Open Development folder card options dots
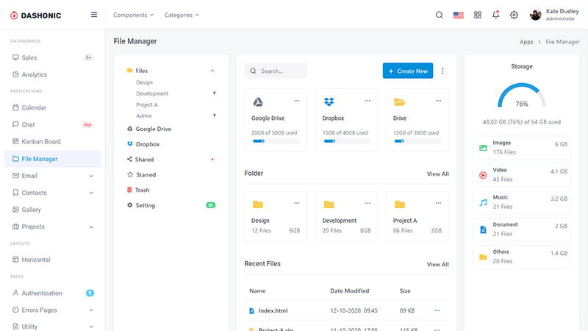Viewport: 588px width, 331px height. point(367,203)
